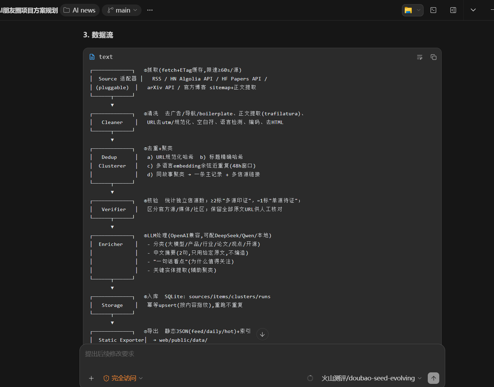Click the text file icon in code header
The width and height of the screenshot is (494, 387).
(92, 57)
